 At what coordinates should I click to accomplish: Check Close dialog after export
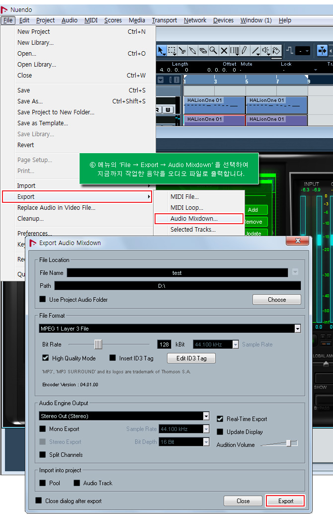[39, 500]
